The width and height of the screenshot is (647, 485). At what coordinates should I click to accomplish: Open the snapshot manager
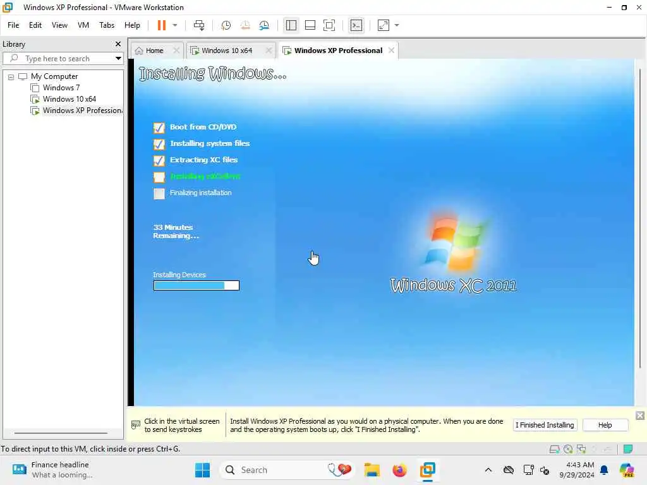point(264,25)
